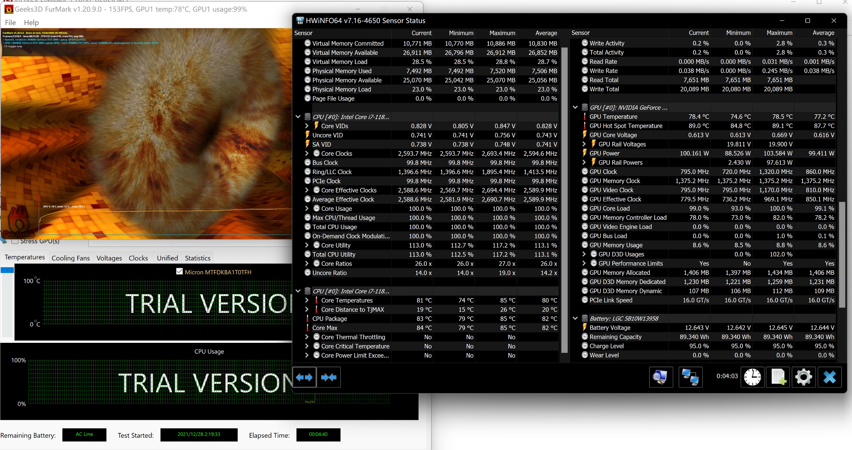Click the expand columns arrows button in HWiNFO
The image size is (852, 450).
[x=304, y=377]
